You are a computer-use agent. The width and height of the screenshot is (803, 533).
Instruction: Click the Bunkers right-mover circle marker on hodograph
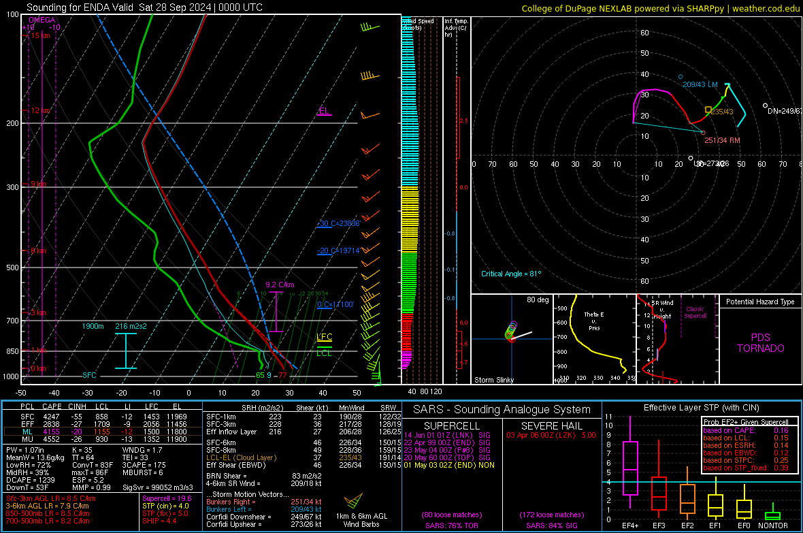coord(702,133)
